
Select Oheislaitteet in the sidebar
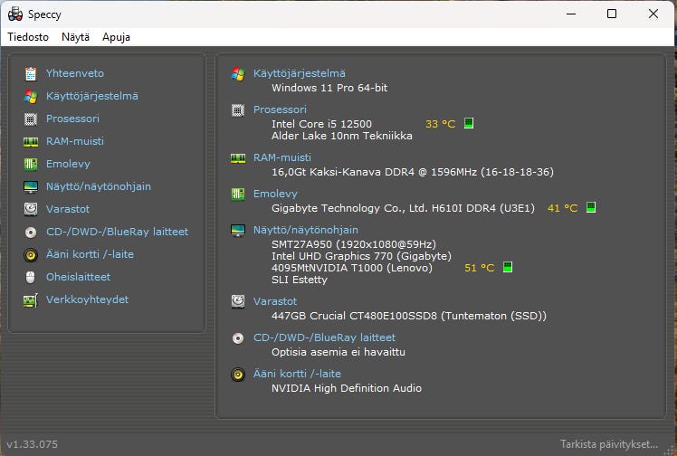(78, 277)
